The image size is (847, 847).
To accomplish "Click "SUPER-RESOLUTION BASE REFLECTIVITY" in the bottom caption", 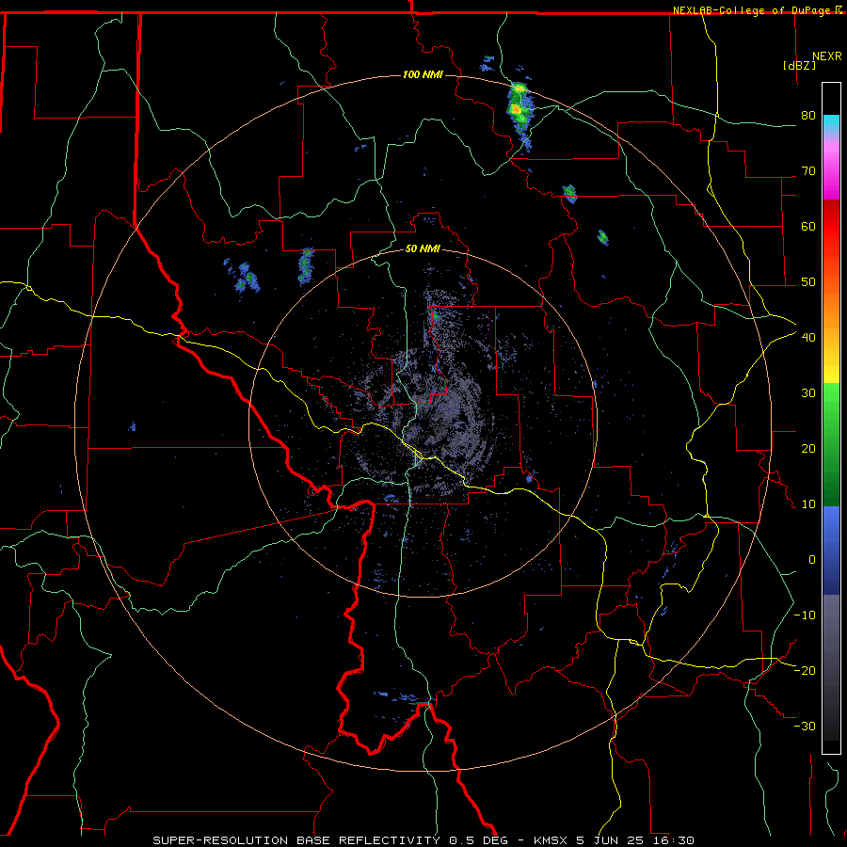I will point(296,840).
